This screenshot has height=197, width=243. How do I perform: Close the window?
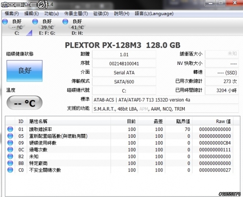(x=235, y=3)
